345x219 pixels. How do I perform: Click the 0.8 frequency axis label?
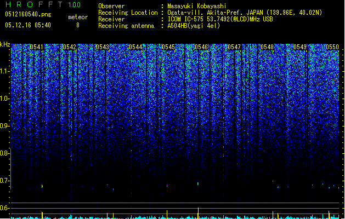click(5, 153)
